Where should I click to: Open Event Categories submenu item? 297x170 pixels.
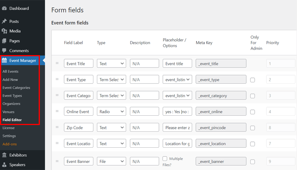pos(16,88)
